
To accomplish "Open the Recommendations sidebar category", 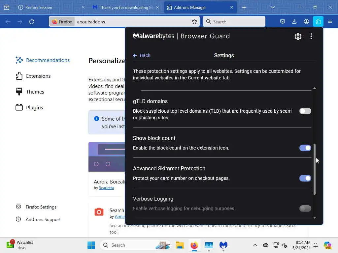I will 43,60.
